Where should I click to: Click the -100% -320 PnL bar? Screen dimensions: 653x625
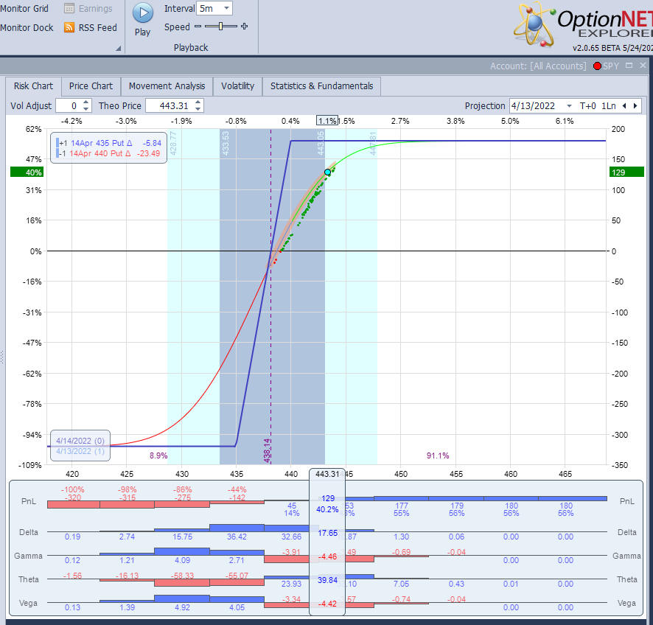(73, 504)
